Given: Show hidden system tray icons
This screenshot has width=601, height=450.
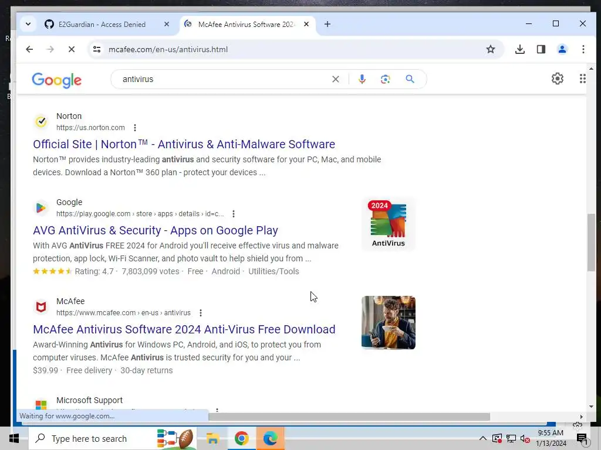Looking at the screenshot, I should click(x=483, y=438).
